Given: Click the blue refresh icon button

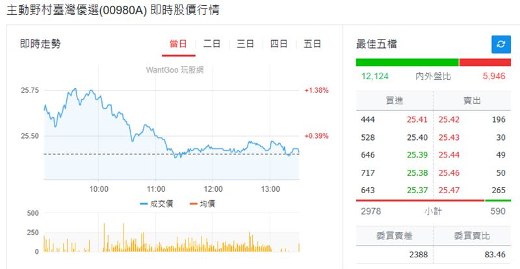Looking at the screenshot, I should tap(500, 44).
